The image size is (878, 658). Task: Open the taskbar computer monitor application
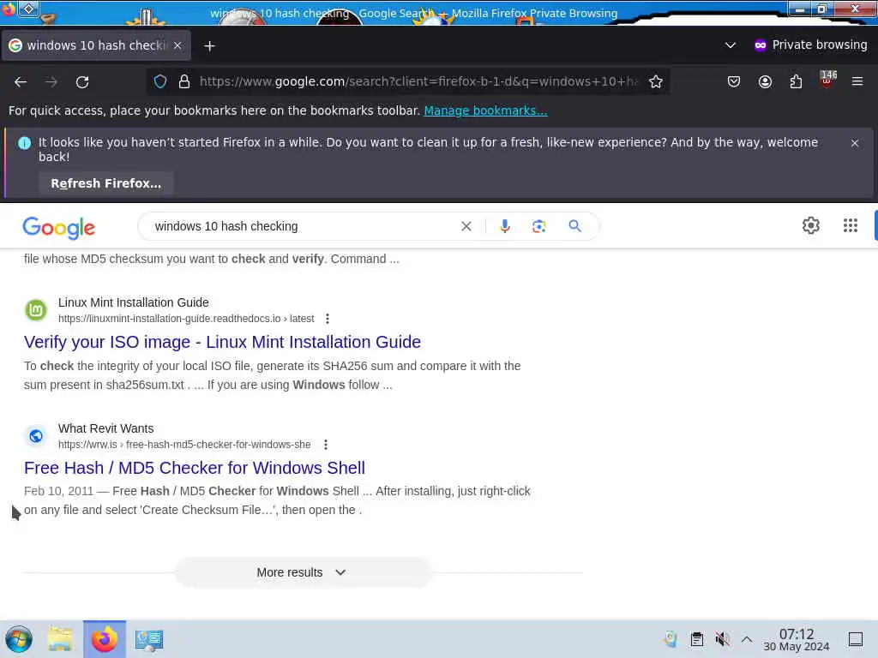pyautogui.click(x=149, y=640)
